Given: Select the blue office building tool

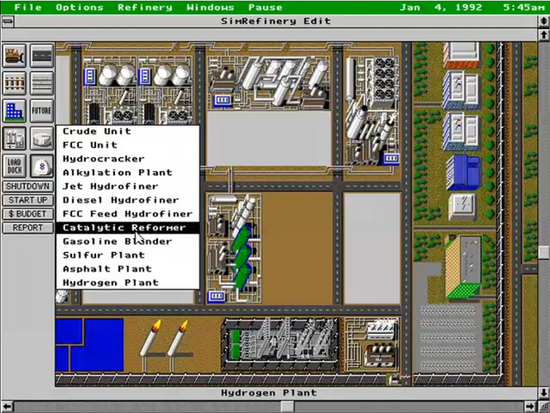Looking at the screenshot, I should point(14,111).
